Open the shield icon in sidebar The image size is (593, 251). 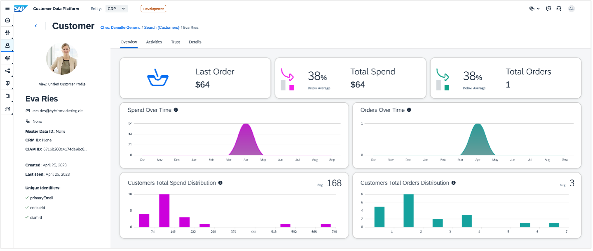[7, 83]
